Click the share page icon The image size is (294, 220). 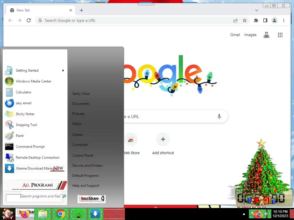(x=235, y=20)
